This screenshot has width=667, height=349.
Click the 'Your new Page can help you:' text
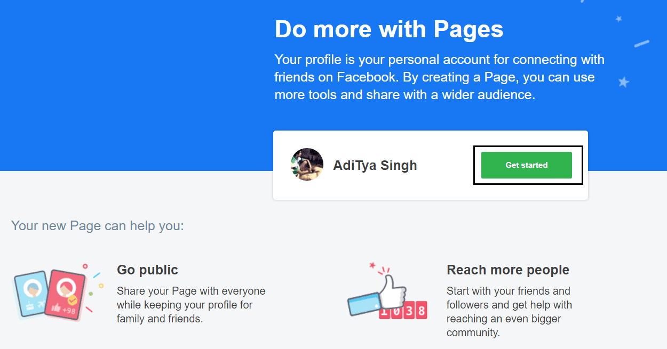(98, 226)
